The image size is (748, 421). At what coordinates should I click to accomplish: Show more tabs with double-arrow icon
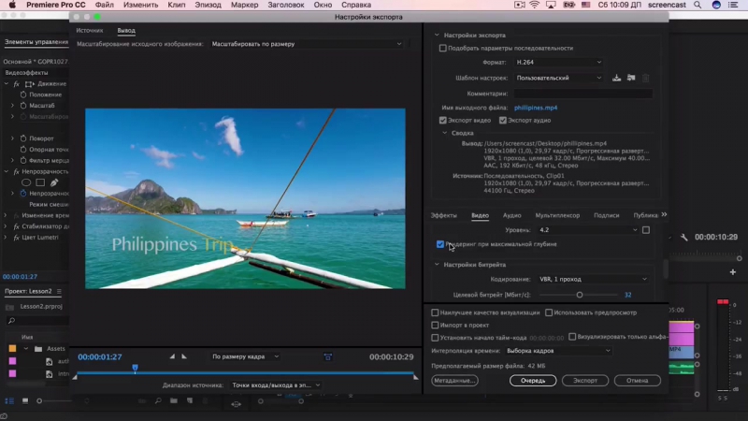tap(663, 215)
